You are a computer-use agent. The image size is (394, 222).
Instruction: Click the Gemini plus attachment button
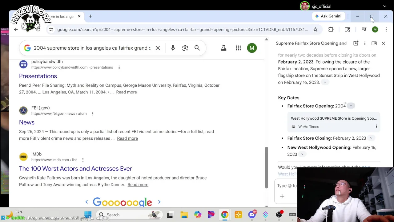pyautogui.click(x=282, y=196)
